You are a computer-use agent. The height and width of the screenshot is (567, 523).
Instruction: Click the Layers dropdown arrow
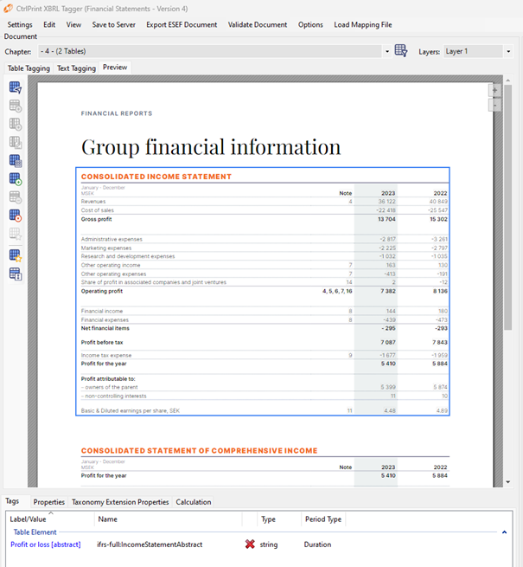click(508, 51)
